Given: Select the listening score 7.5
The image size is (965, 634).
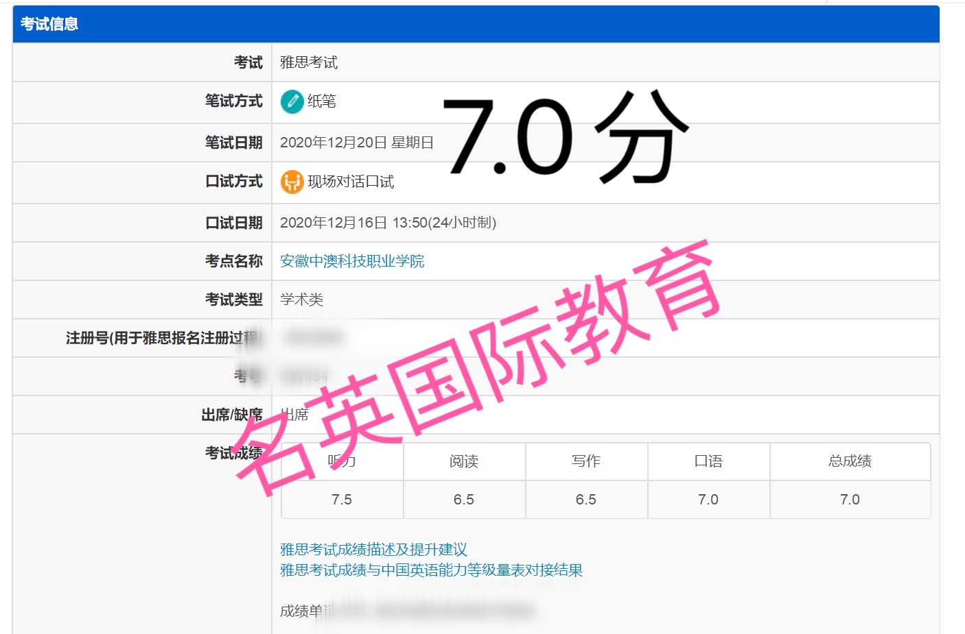Looking at the screenshot, I should pos(342,500).
